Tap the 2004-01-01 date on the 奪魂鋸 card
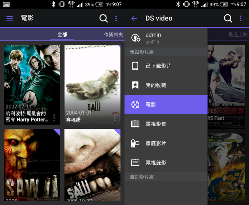The image size is (249, 205). 79,113
